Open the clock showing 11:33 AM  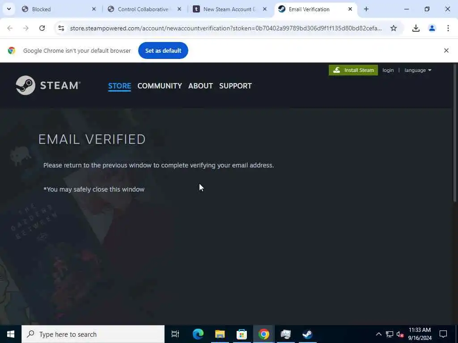(x=420, y=334)
